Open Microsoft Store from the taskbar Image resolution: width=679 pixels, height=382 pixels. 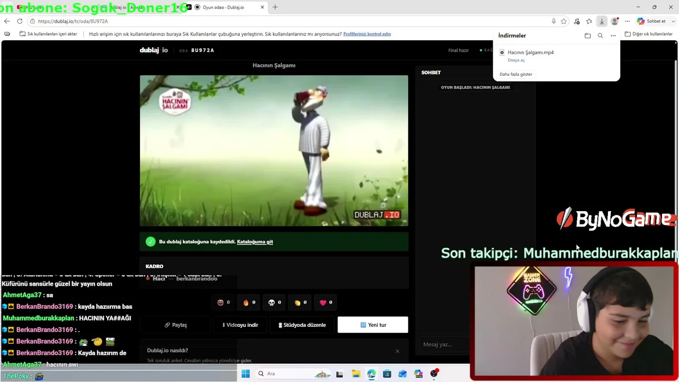(387, 374)
